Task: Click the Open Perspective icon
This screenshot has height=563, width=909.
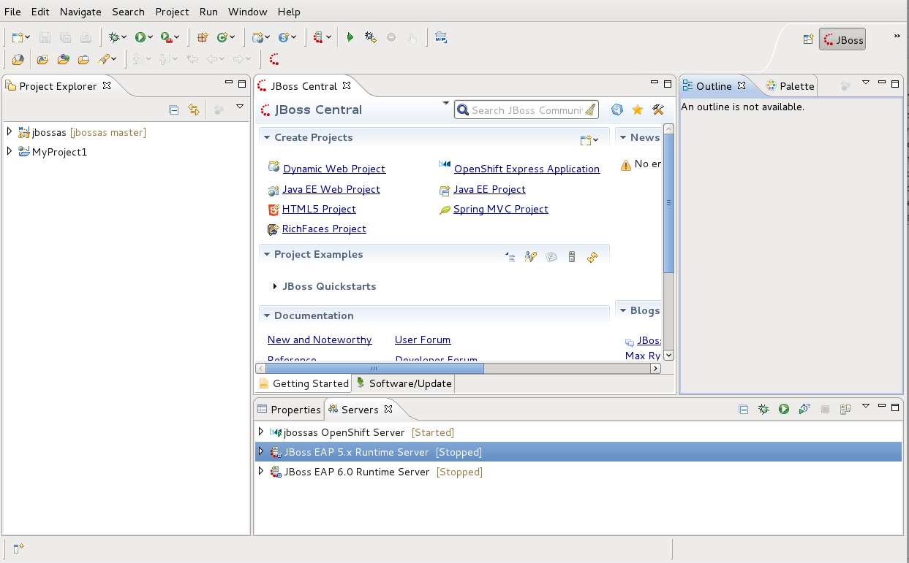Action: [x=808, y=39]
